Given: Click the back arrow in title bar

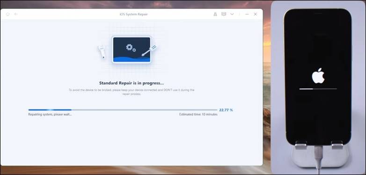Looking at the screenshot, I should [16, 14].
